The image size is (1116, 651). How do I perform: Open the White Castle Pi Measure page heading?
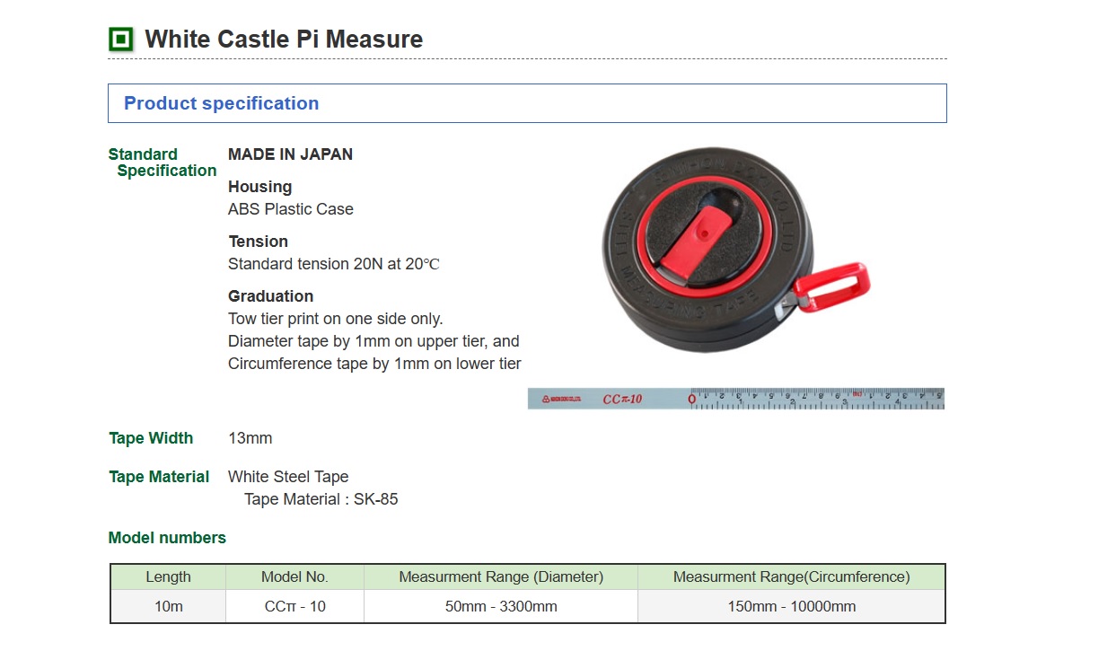coord(282,39)
